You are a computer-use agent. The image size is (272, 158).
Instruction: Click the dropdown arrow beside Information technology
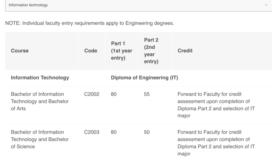[x=266, y=5]
